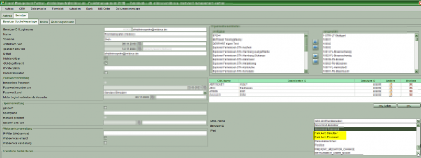Click the Erweiterte Suchkriterien section label
Image resolution: width=421 pixels, height=158 pixels.
coord(18,151)
